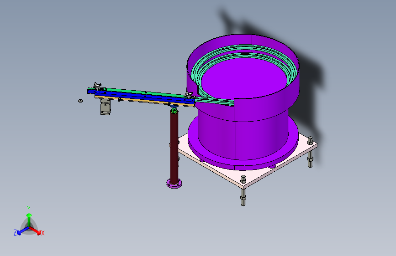396x256 pixels.
Task: Click the green Y axis arrow of triad
Action: tap(29, 219)
